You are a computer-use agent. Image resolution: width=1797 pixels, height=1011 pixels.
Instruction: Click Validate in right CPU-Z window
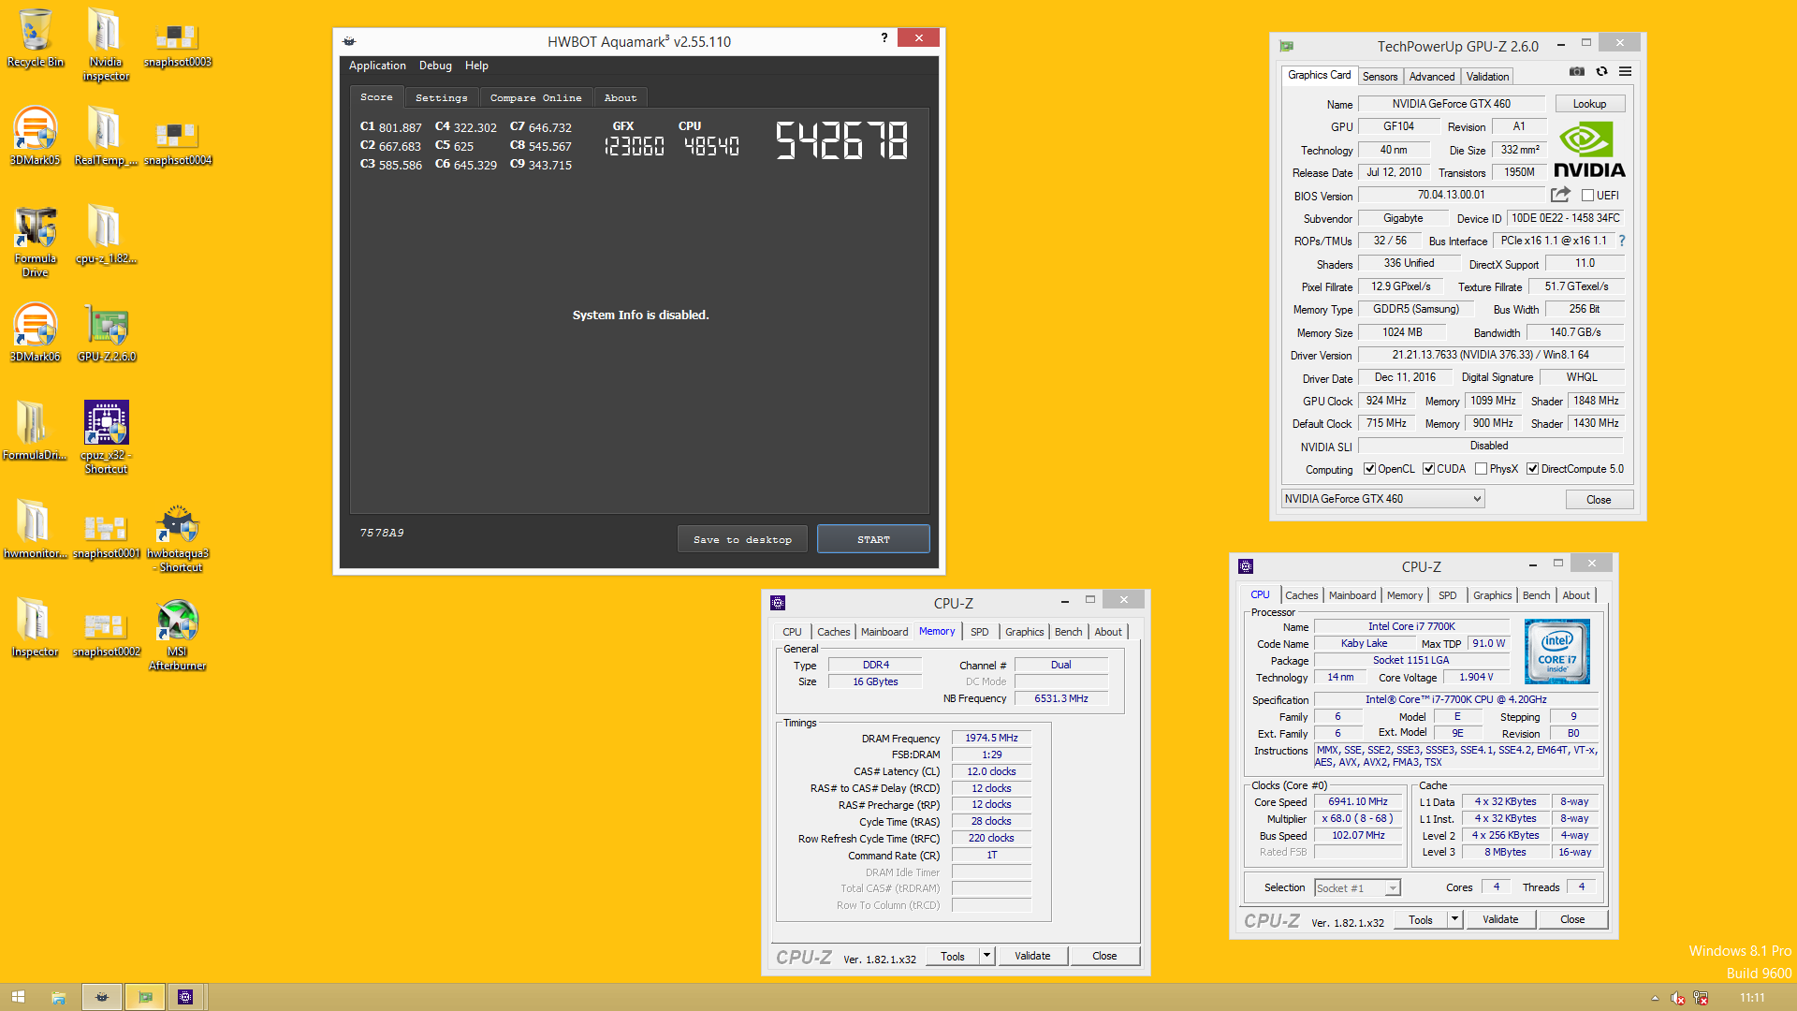pos(1500,919)
